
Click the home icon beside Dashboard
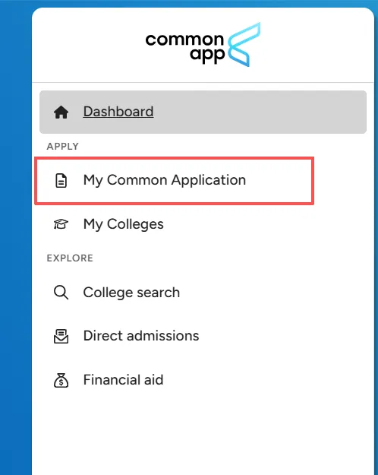click(x=61, y=112)
